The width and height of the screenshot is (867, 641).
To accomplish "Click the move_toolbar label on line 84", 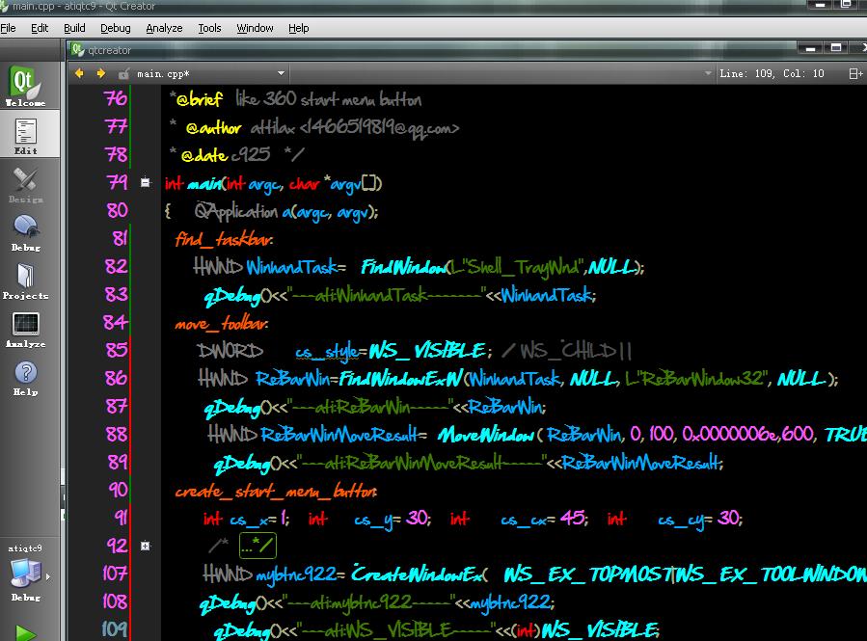I will point(221,323).
